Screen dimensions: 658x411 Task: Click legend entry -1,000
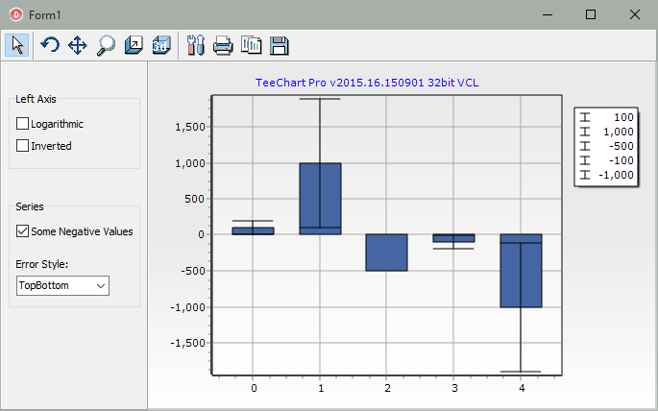pyautogui.click(x=606, y=175)
